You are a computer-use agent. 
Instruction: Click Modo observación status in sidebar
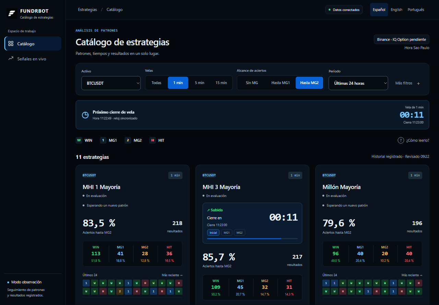tap(24, 282)
